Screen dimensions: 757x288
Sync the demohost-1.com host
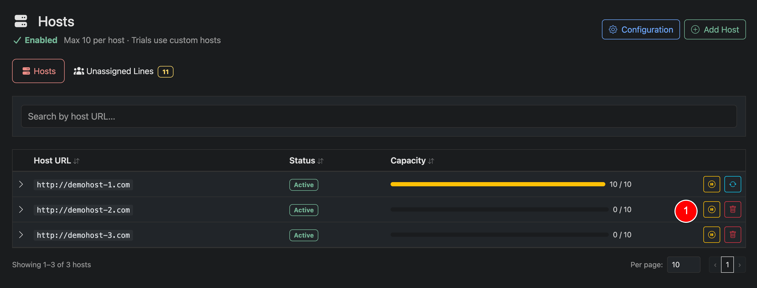point(733,184)
